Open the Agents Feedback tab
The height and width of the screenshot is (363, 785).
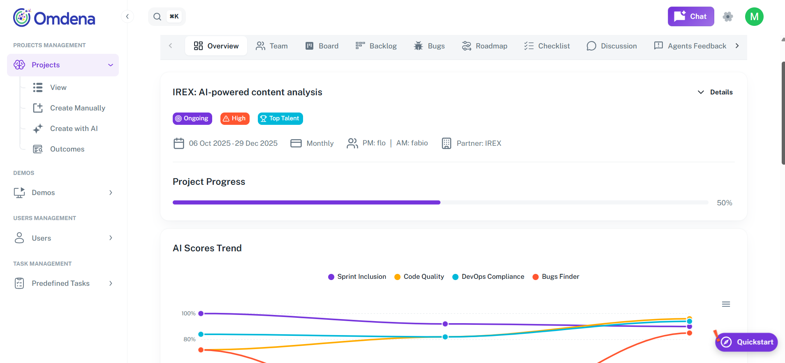pos(690,46)
